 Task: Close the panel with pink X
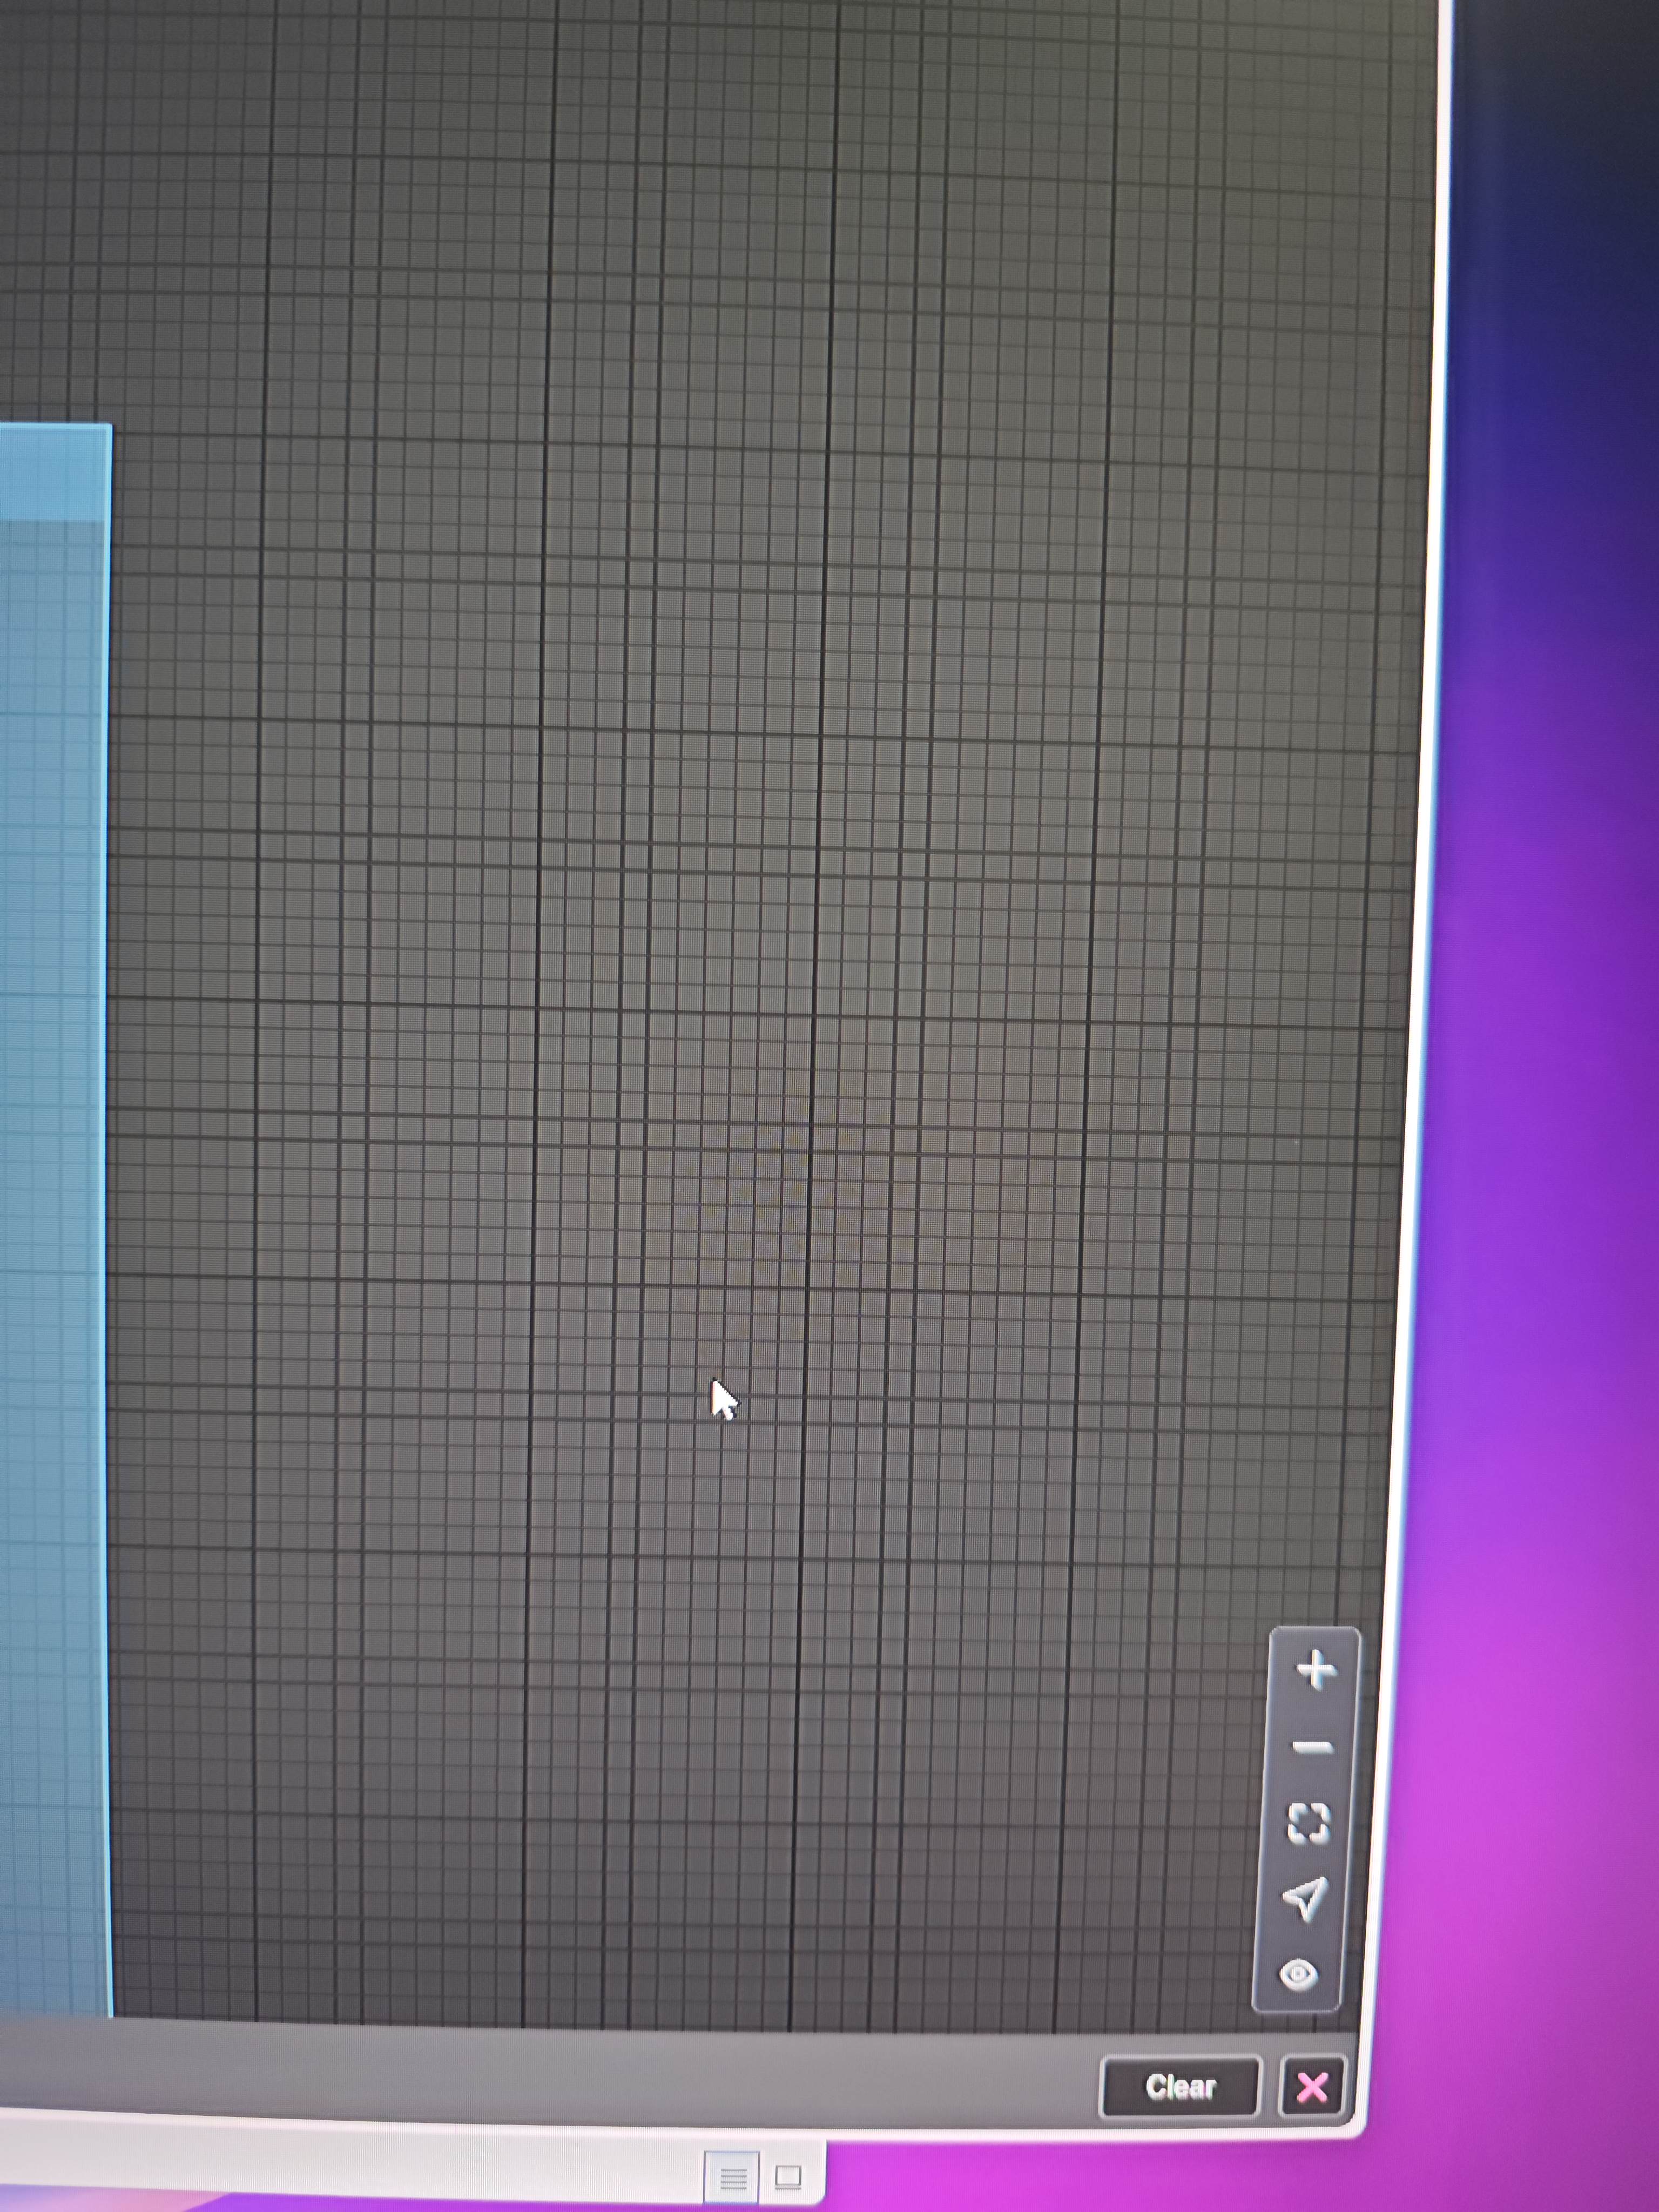pos(1312,2087)
